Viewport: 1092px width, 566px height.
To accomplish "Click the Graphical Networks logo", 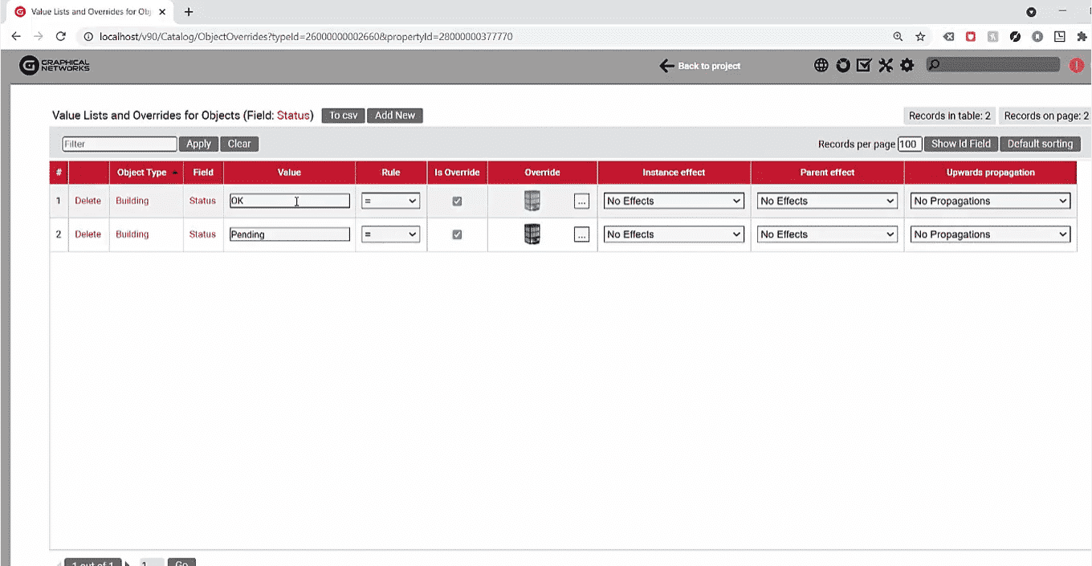I will coord(55,66).
